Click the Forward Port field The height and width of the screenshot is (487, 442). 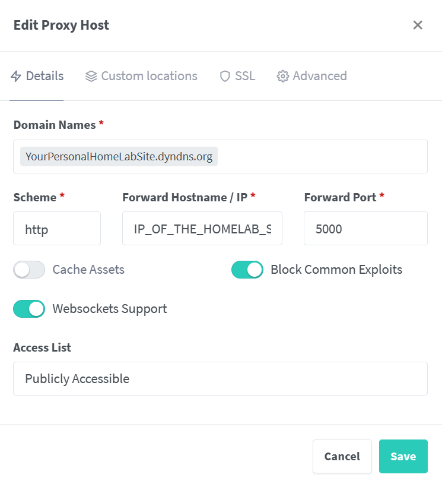[x=365, y=229]
